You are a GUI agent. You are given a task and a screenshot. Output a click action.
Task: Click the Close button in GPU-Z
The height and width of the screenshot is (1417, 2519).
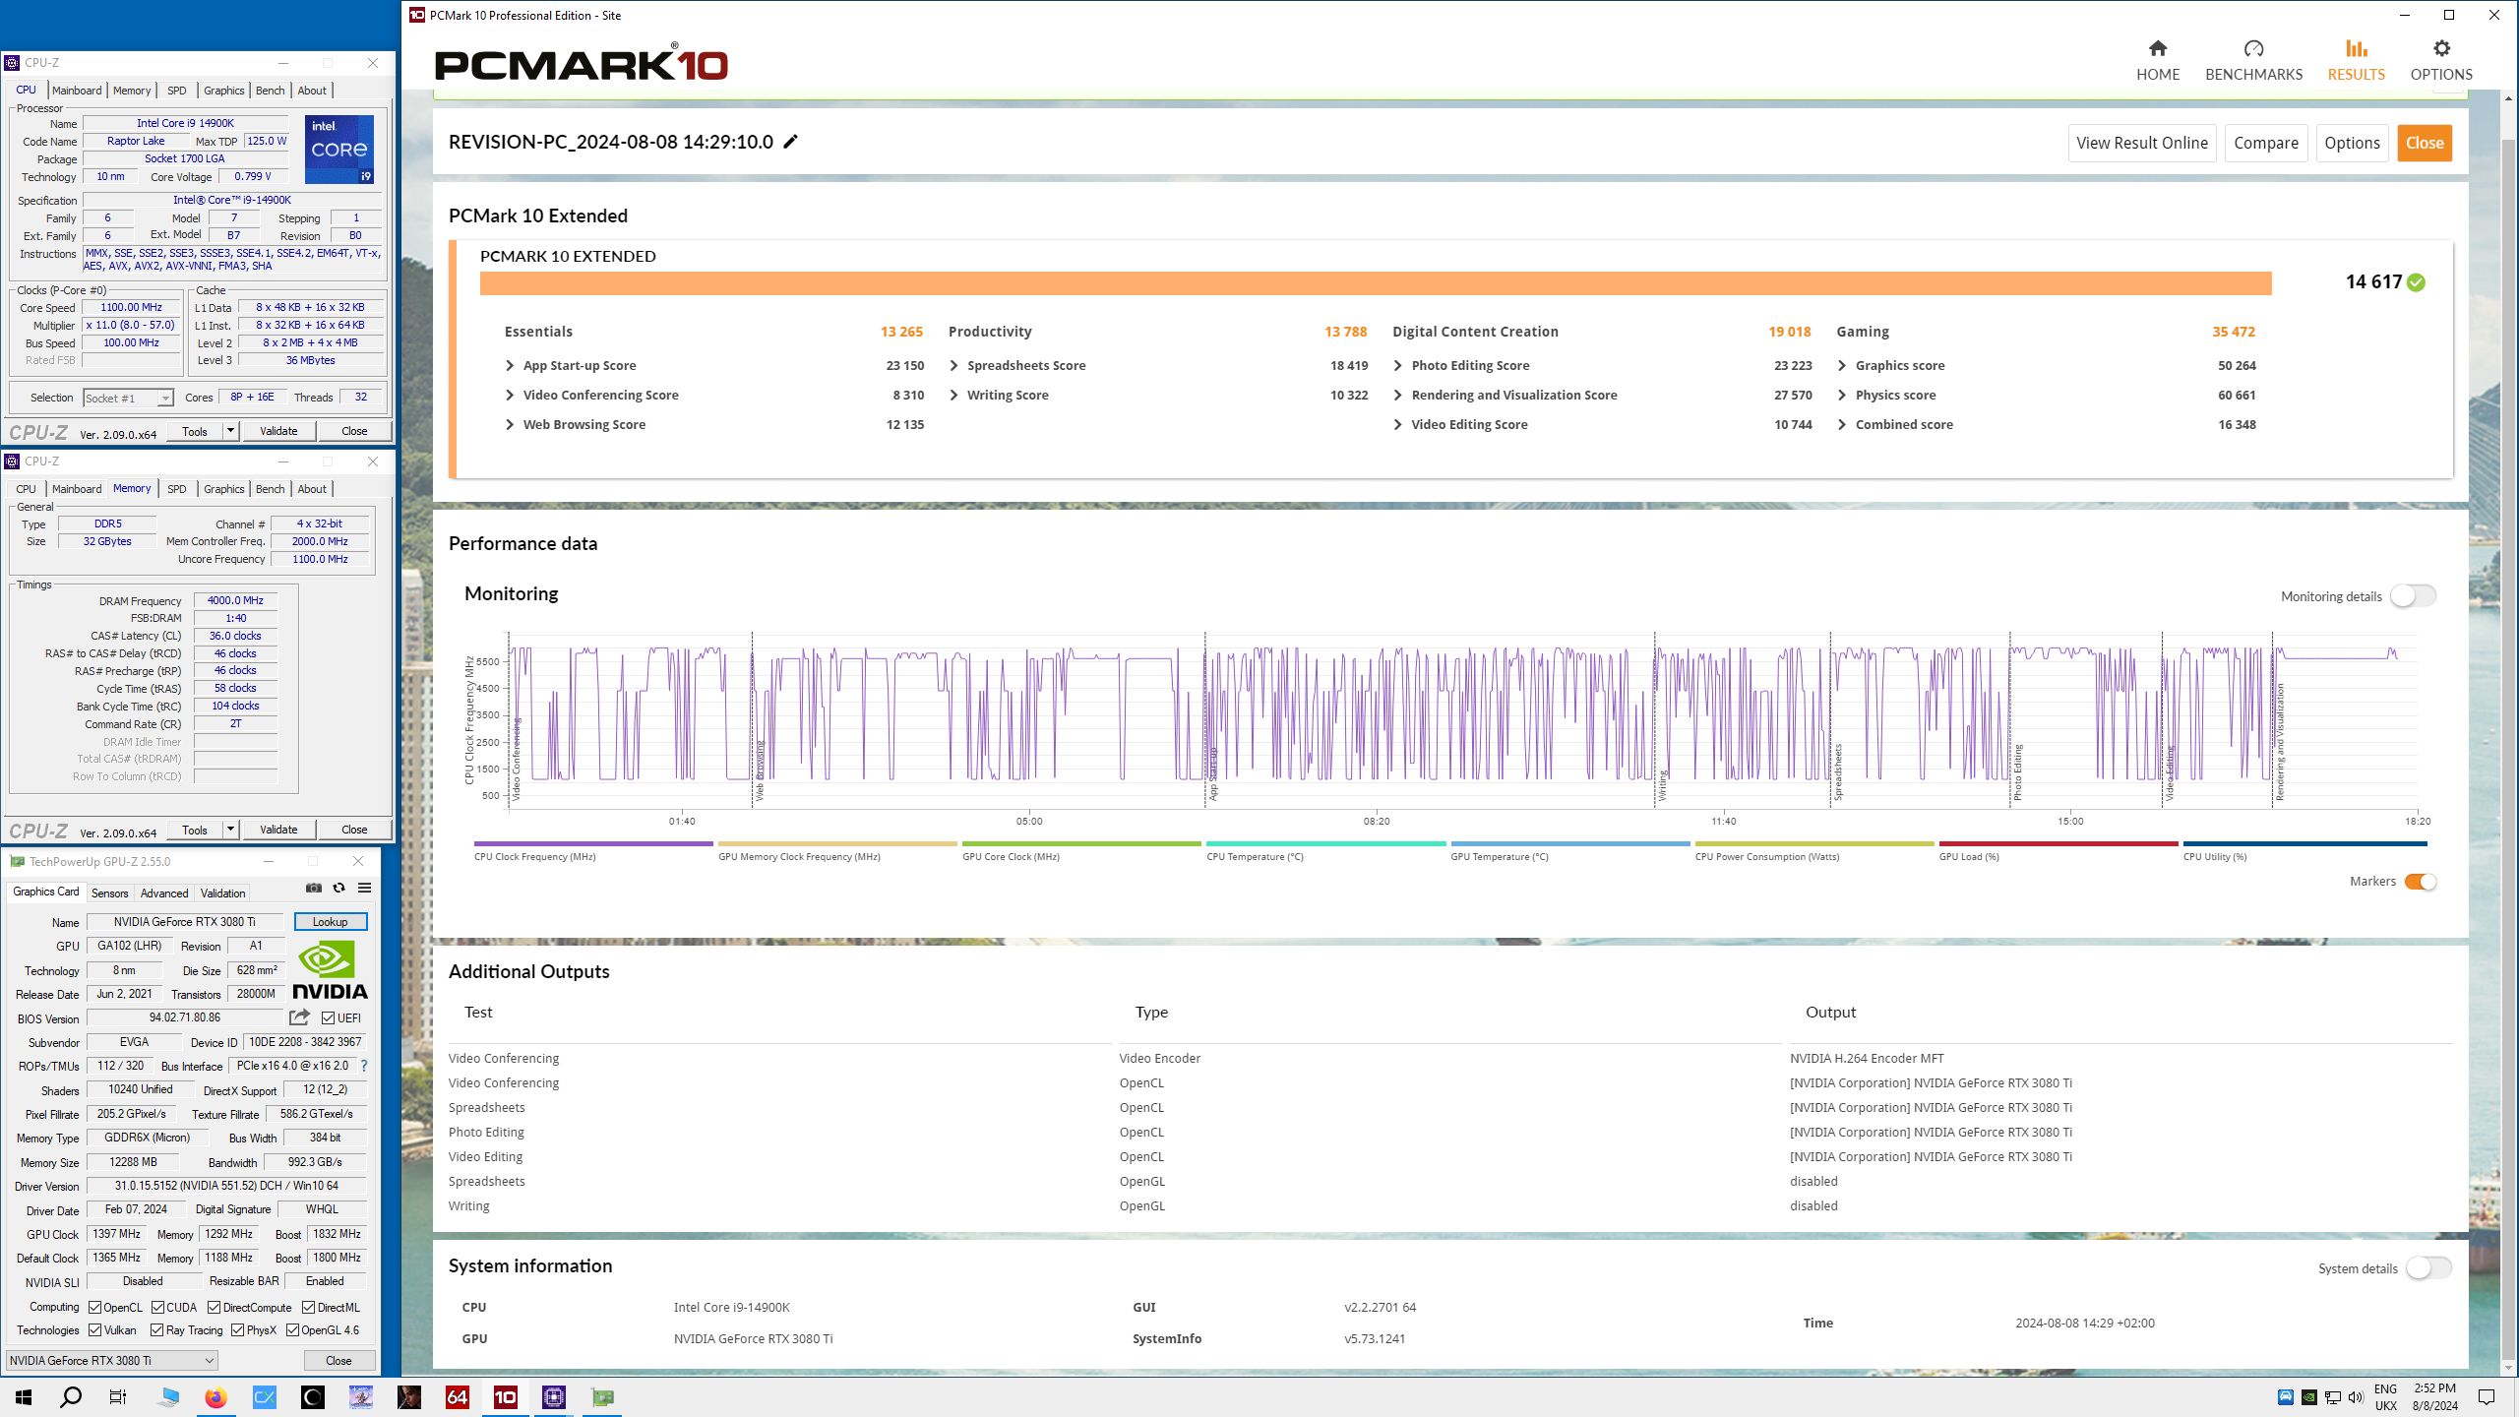tap(338, 1361)
